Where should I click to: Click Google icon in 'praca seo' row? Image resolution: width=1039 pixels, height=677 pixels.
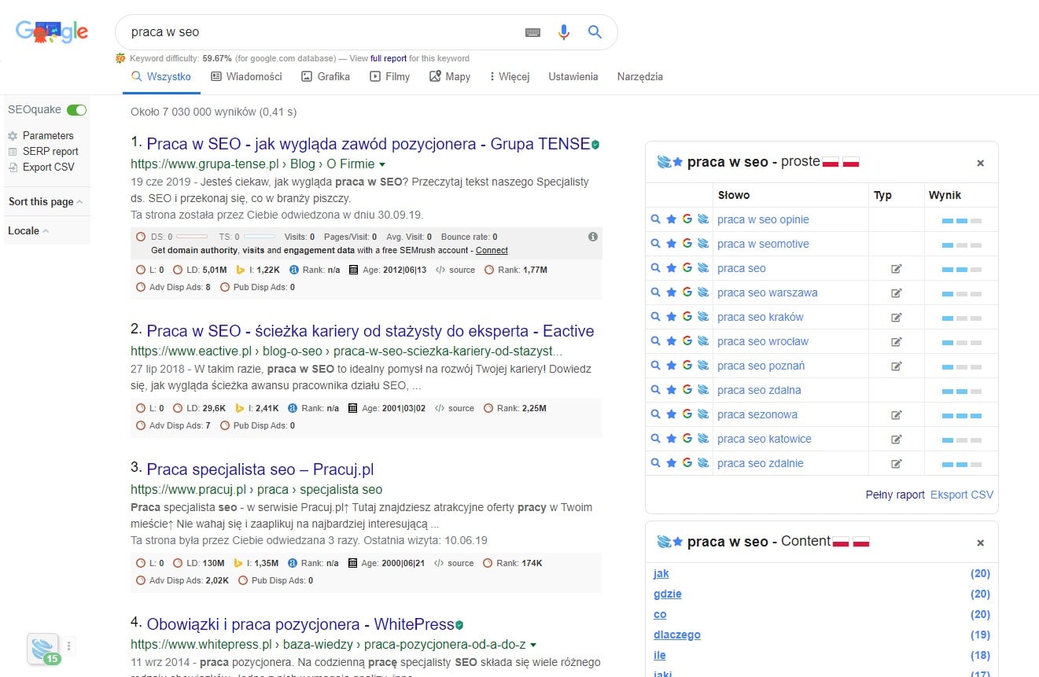[687, 268]
